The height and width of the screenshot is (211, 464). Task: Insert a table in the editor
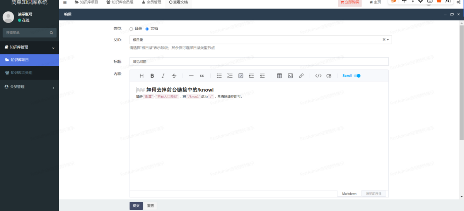[280, 76]
